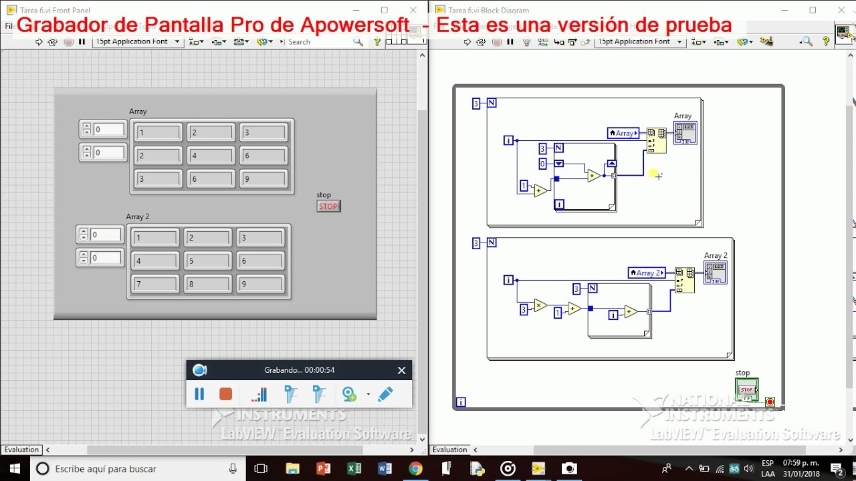Pause the Apowersoft screen recording

point(199,394)
